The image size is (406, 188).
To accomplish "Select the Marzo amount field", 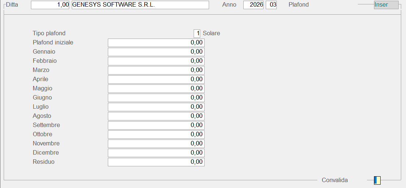I will pyautogui.click(x=156, y=70).
